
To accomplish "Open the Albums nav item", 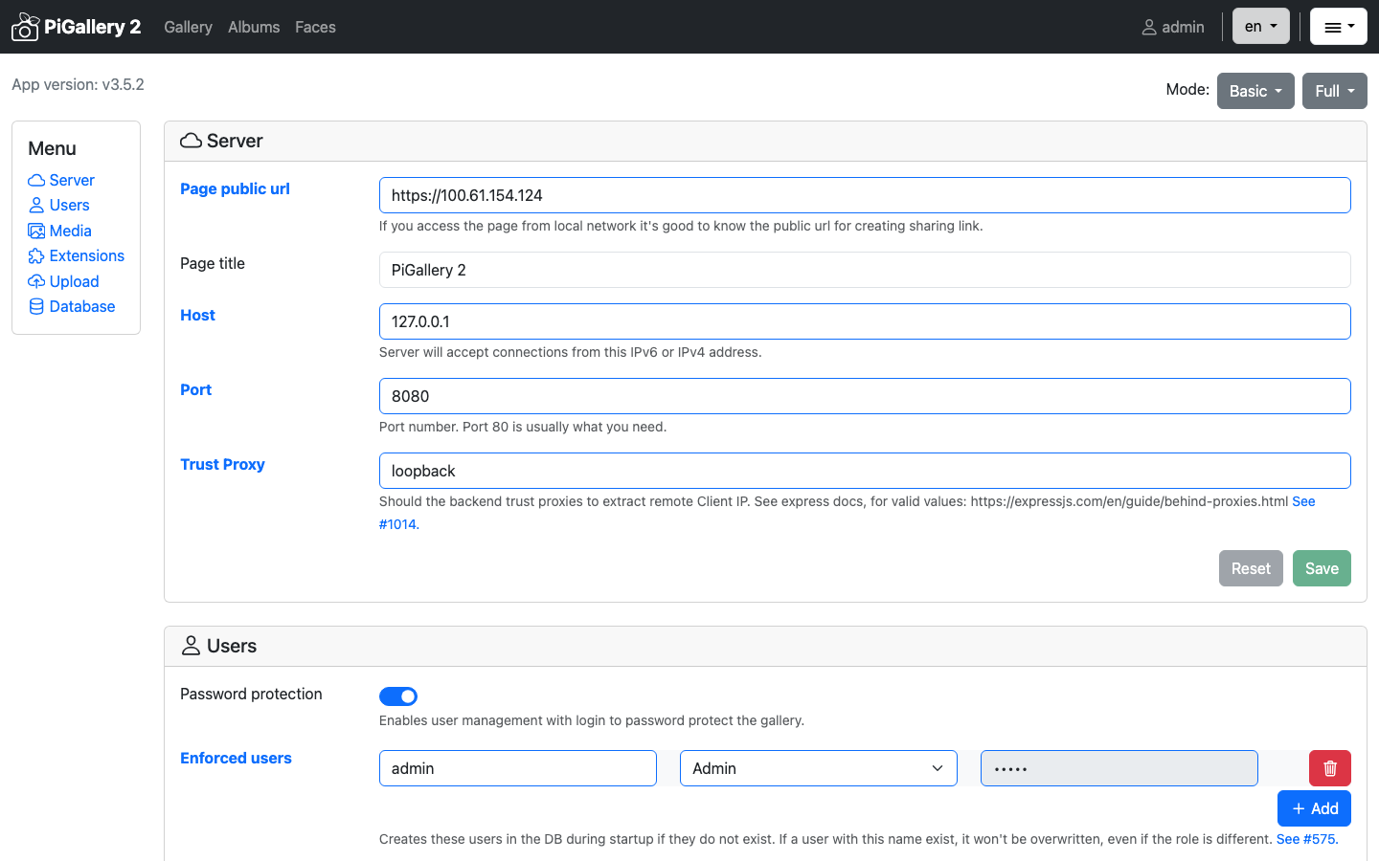I will click(x=254, y=27).
